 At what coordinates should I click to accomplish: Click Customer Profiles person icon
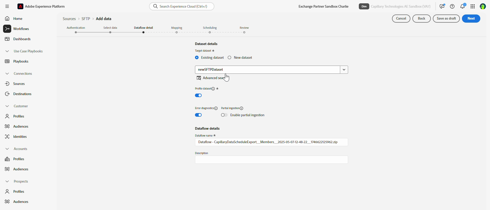click(7, 116)
